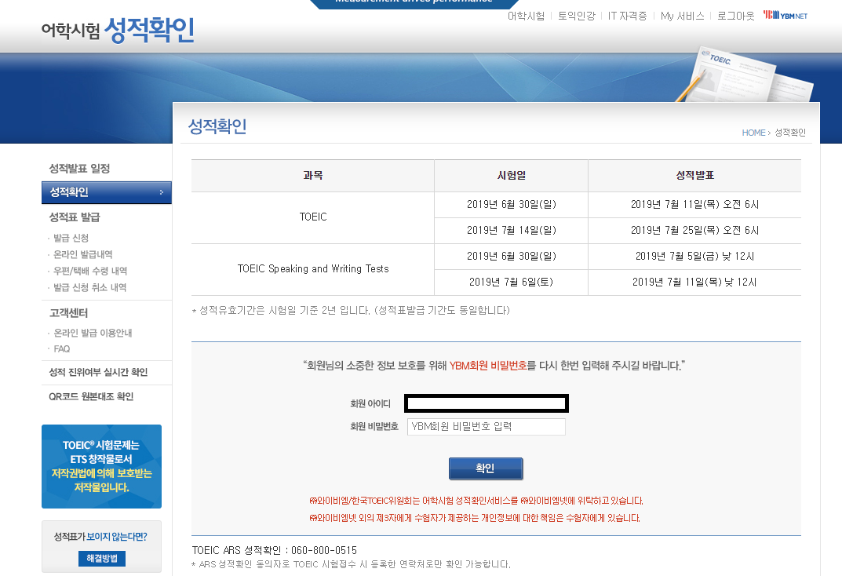Click 2019년 7월 11일(목) 오전 6시 cell

pos(694,205)
